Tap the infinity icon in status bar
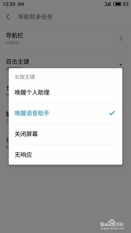131x233 pixels. [x=21, y=4]
